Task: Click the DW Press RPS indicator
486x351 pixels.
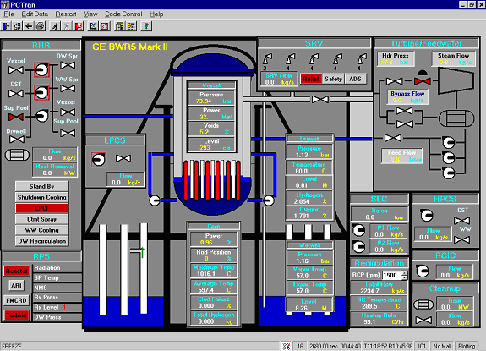Action: tap(57, 317)
